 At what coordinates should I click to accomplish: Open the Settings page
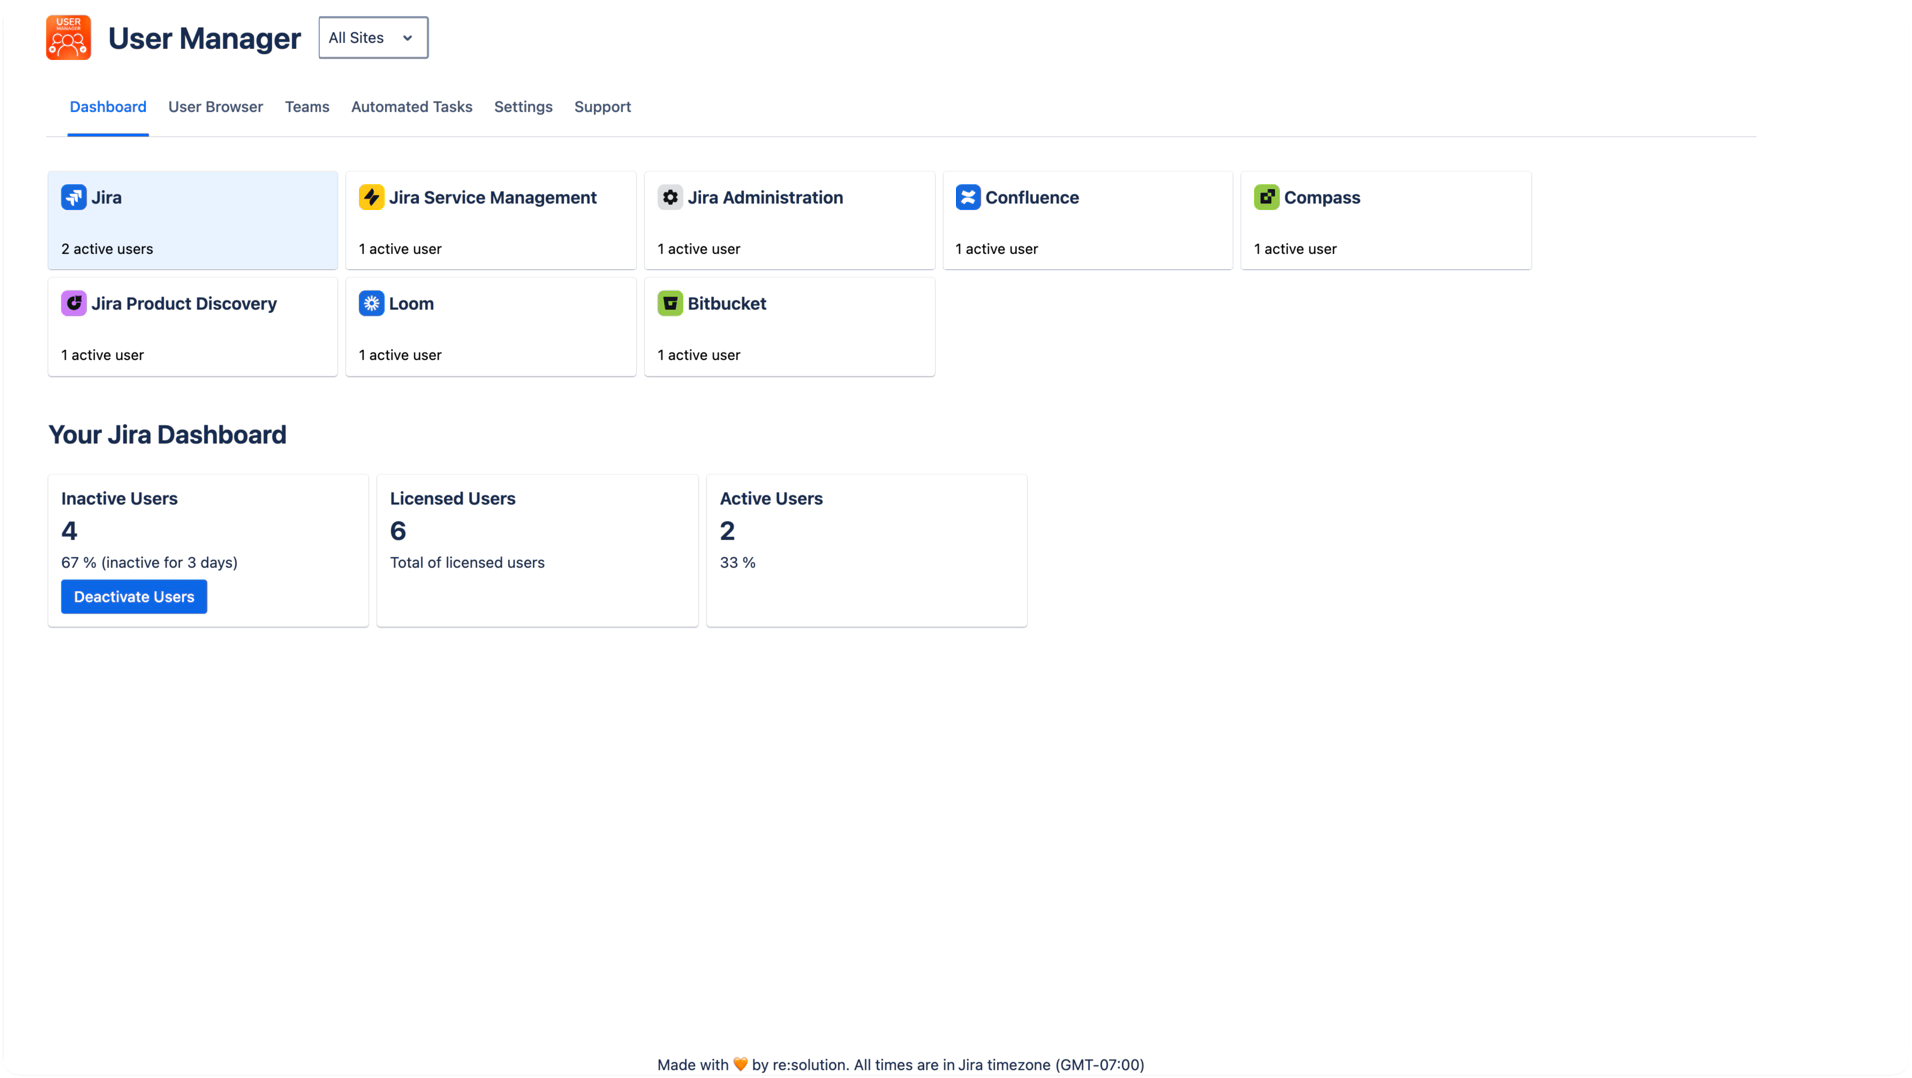(523, 107)
